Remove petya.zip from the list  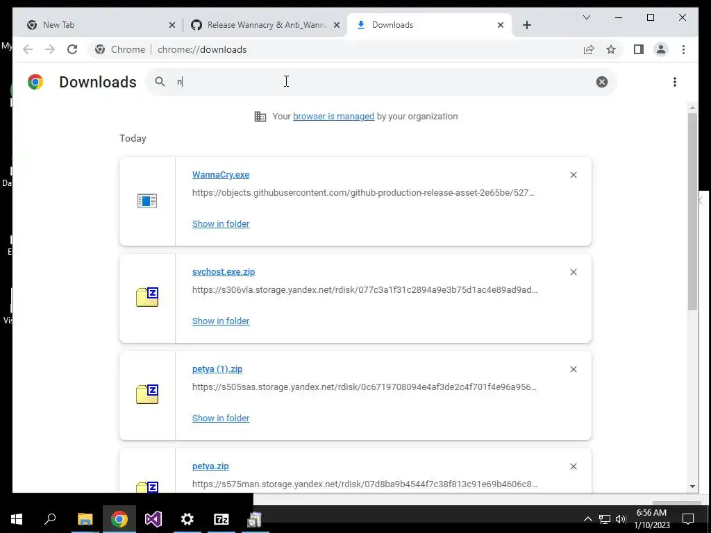(573, 466)
